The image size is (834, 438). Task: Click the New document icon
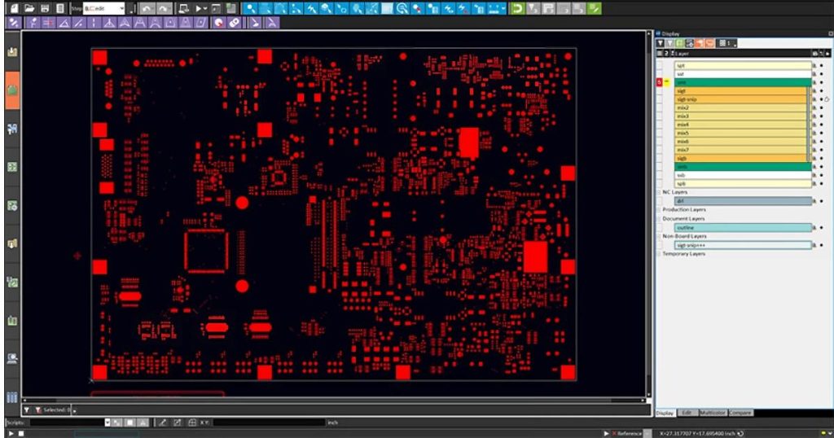click(15, 8)
